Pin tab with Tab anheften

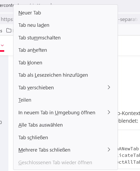click(65, 50)
